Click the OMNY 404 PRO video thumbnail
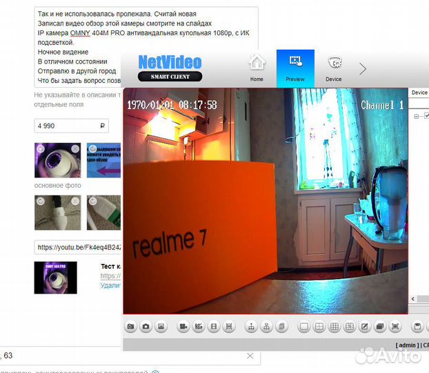The height and width of the screenshot is (373, 429). tap(56, 277)
